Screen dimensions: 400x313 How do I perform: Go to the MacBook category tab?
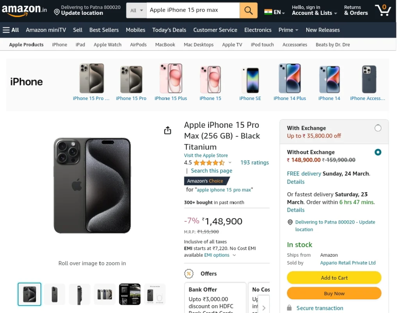pos(165,45)
